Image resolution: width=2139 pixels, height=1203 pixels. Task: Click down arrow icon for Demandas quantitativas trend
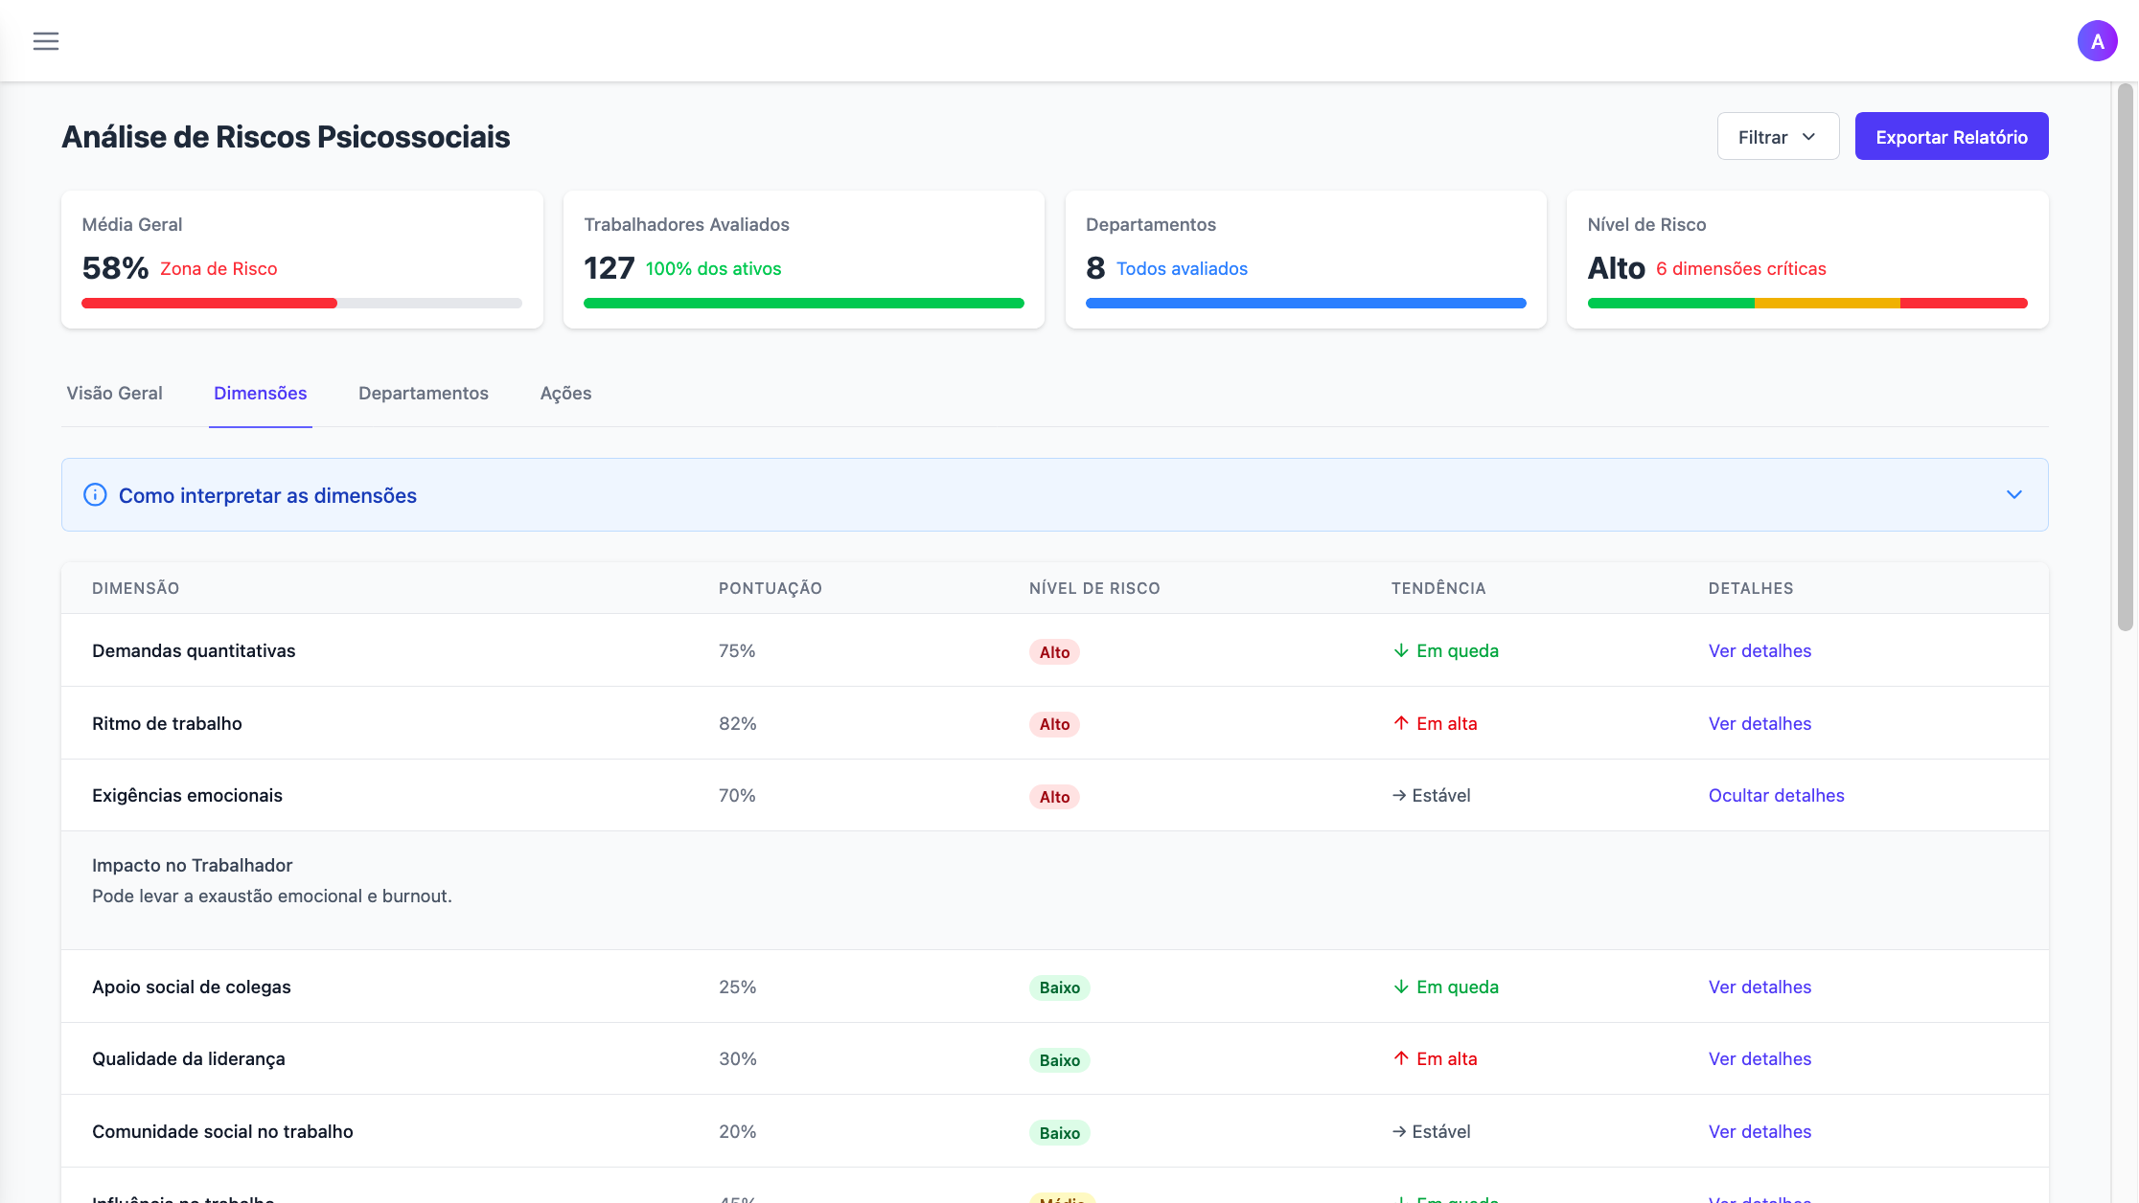(x=1401, y=651)
